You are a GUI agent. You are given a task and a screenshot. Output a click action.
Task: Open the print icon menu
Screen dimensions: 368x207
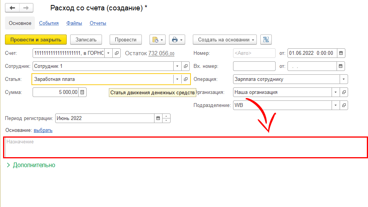(177, 39)
